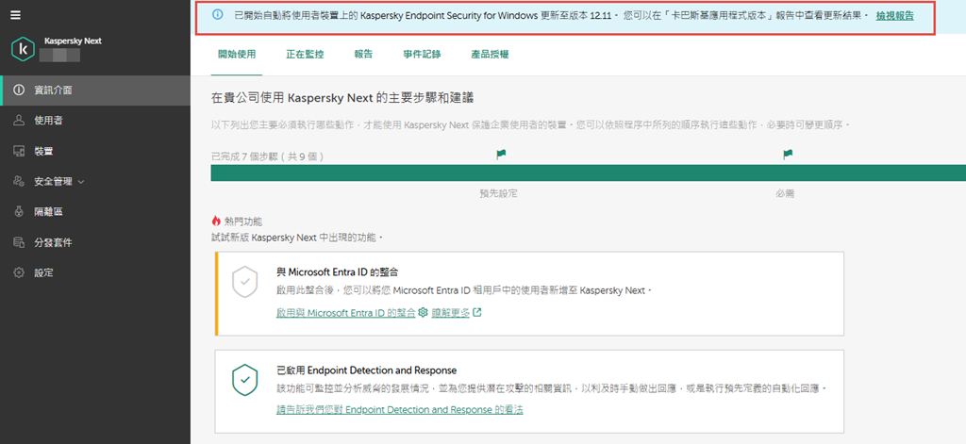This screenshot has width=966, height=444.
Task: Click the Kaspersky Next hexagon logo
Action: [24, 49]
